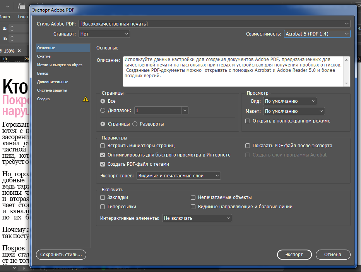Screen dimensions: 361x272
Task: Open the Сводка section
Action: pos(63,99)
